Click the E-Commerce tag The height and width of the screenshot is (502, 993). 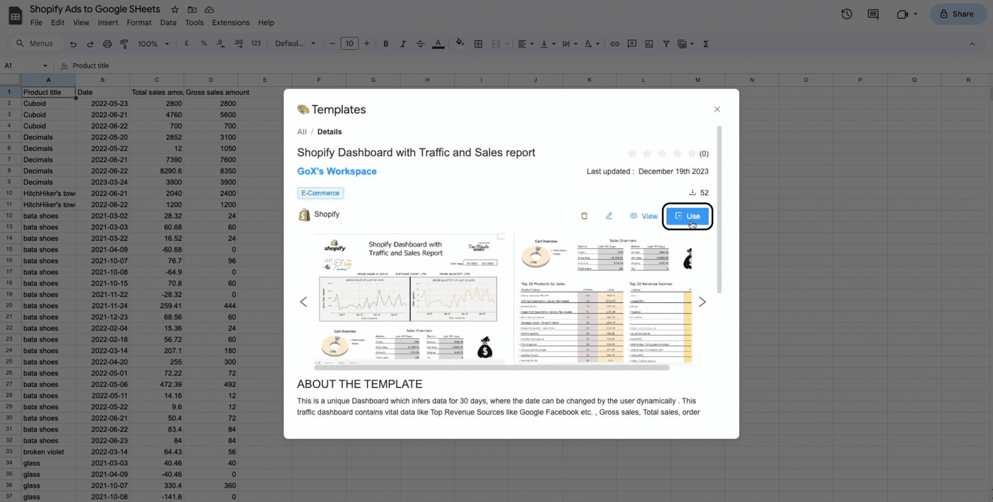(x=320, y=193)
